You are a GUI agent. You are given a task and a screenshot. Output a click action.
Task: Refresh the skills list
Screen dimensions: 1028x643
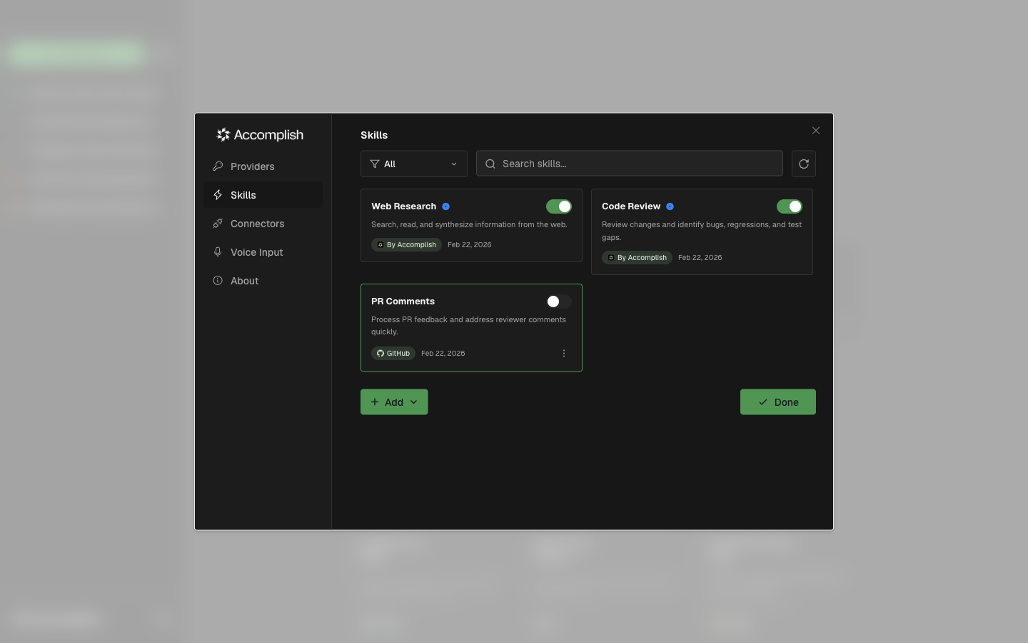[x=804, y=164]
